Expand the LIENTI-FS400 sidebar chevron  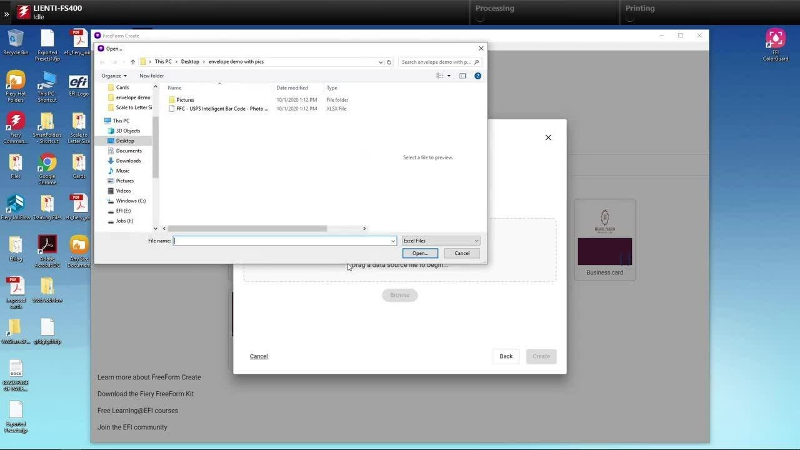pos(6,14)
